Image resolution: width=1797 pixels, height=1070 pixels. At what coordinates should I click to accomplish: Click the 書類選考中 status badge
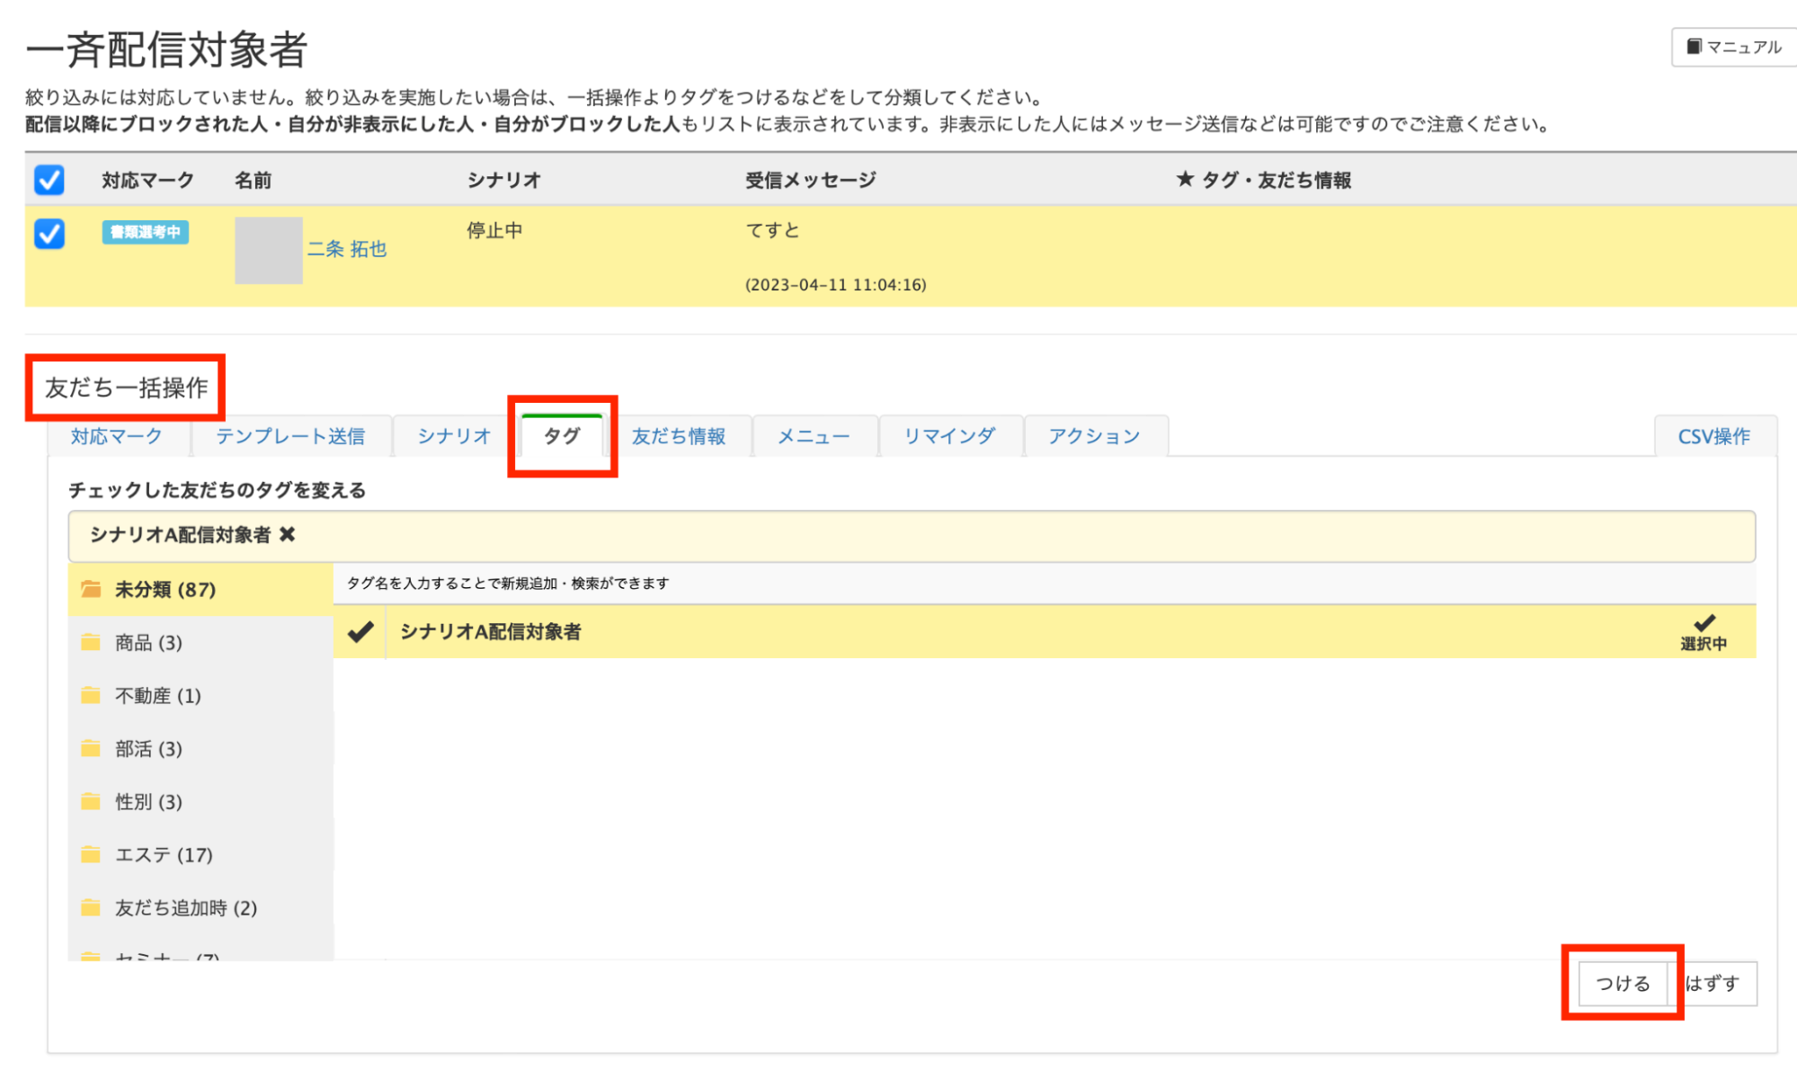pyautogui.click(x=145, y=232)
